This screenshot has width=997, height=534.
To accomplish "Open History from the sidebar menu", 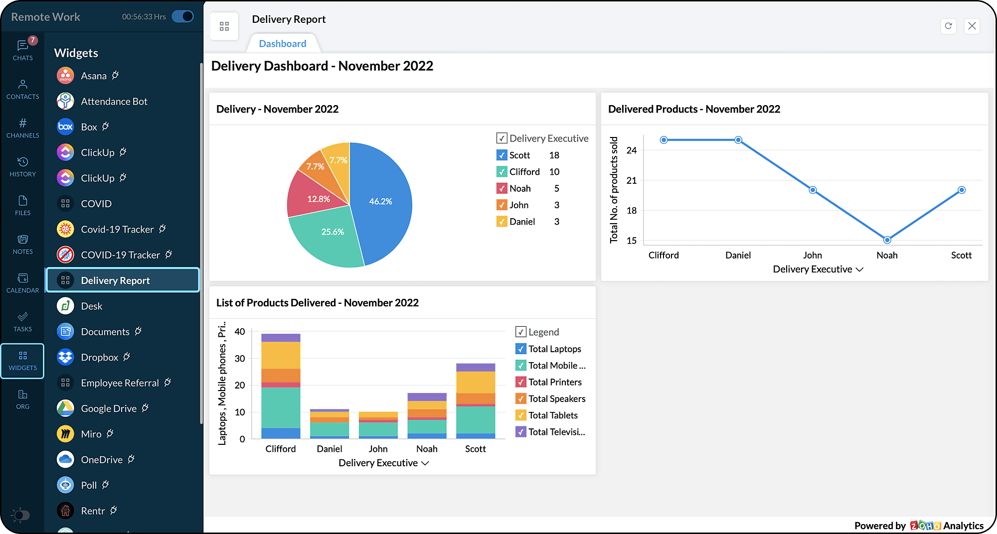I will (x=22, y=166).
